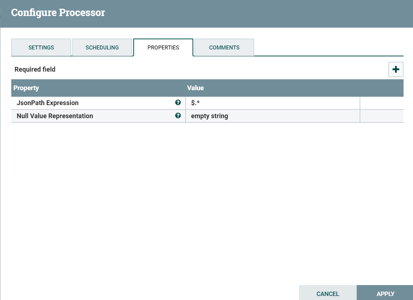The height and width of the screenshot is (300, 413).
Task: Switch to the SETTINGS tab
Action: [x=41, y=47]
